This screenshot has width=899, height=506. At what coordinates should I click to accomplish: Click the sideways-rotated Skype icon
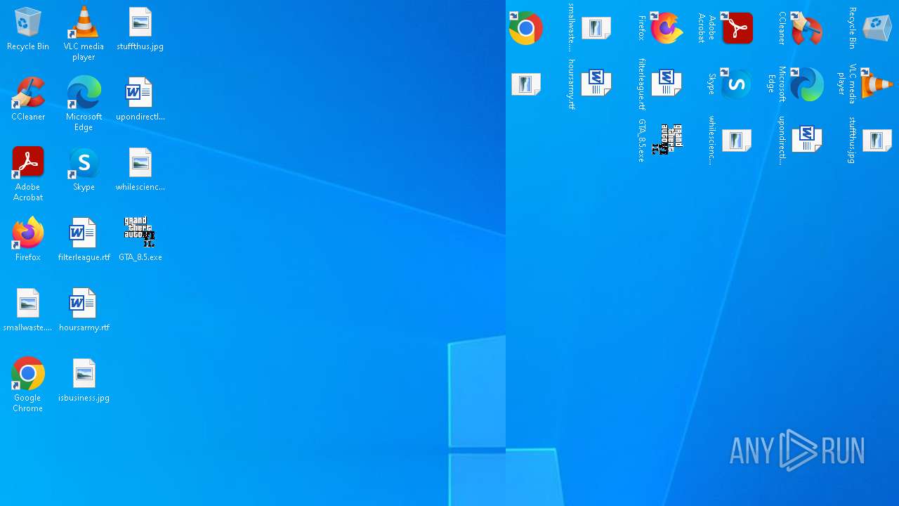pos(737,84)
